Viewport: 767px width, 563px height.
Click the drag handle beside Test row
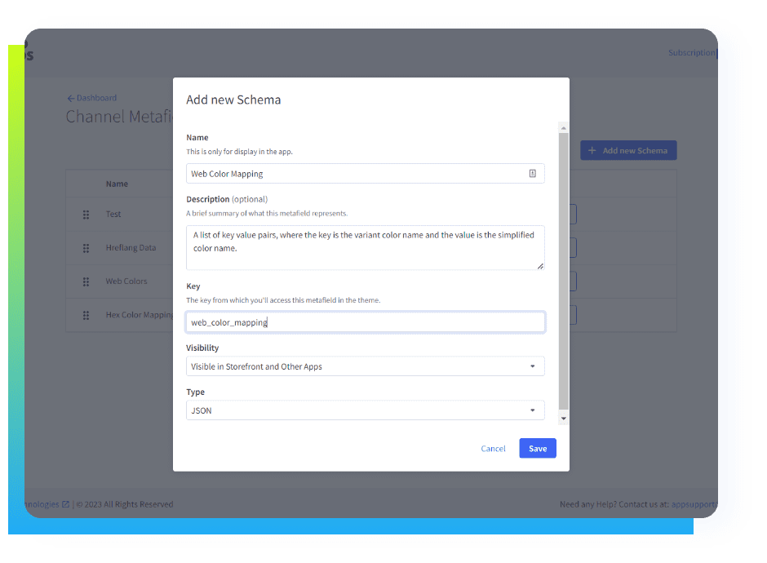point(86,215)
